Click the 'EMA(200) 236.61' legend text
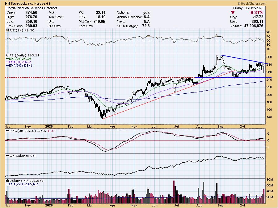 click(21, 65)
